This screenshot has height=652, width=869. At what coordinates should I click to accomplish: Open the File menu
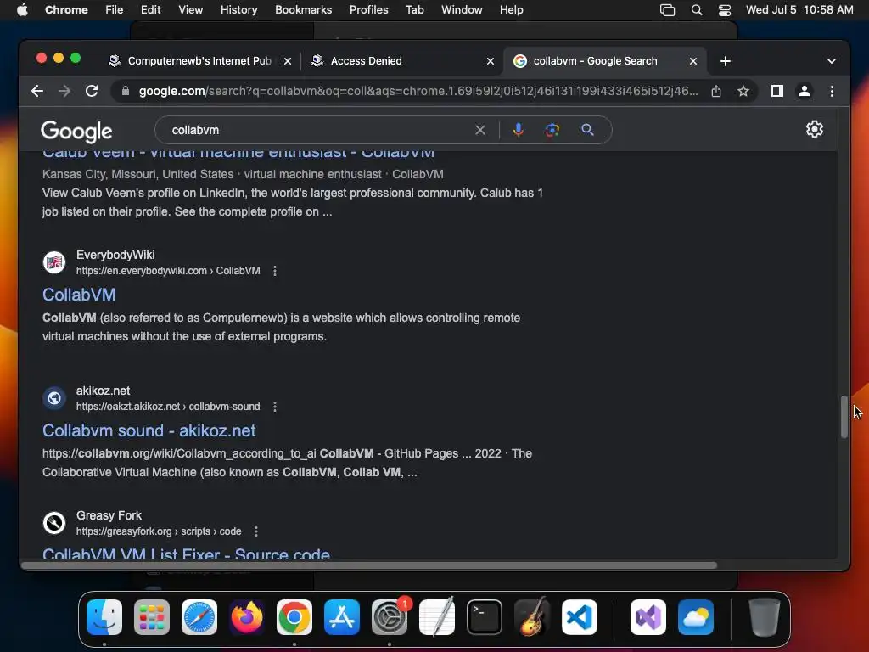point(115,10)
